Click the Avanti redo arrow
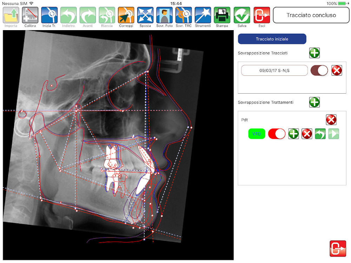This screenshot has height=263, width=351. click(88, 15)
